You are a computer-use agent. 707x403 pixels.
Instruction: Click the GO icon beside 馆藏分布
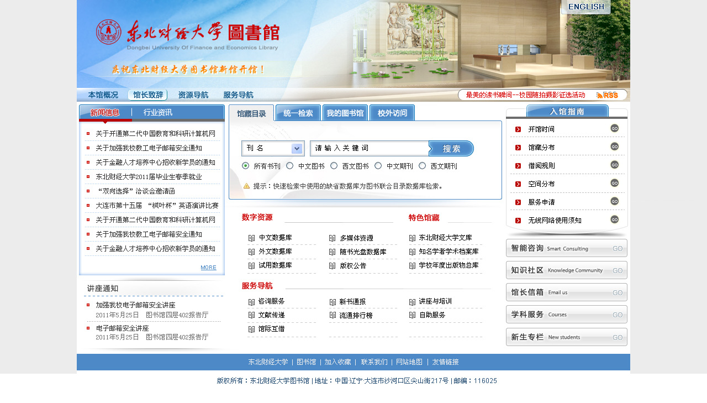[614, 146]
